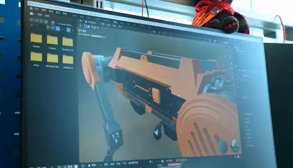Viewport: 293px width, 168px height.
Task: Enable thumbnail display mode in the file browser
Action: click(x=58, y=28)
